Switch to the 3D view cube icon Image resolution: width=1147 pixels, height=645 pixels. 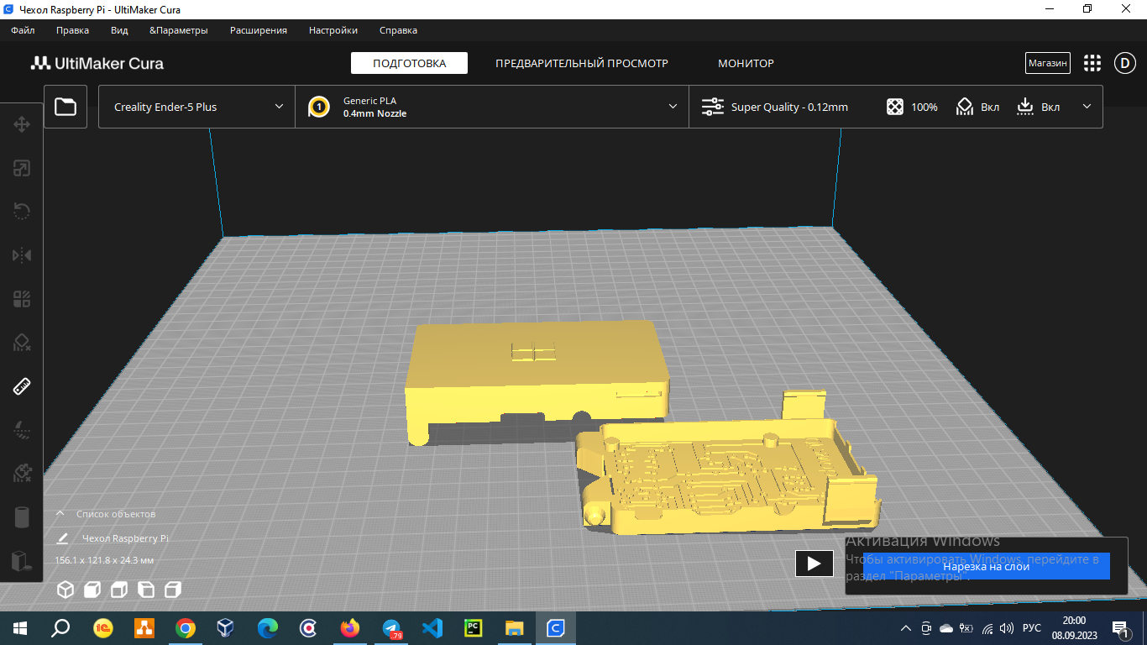(65, 590)
